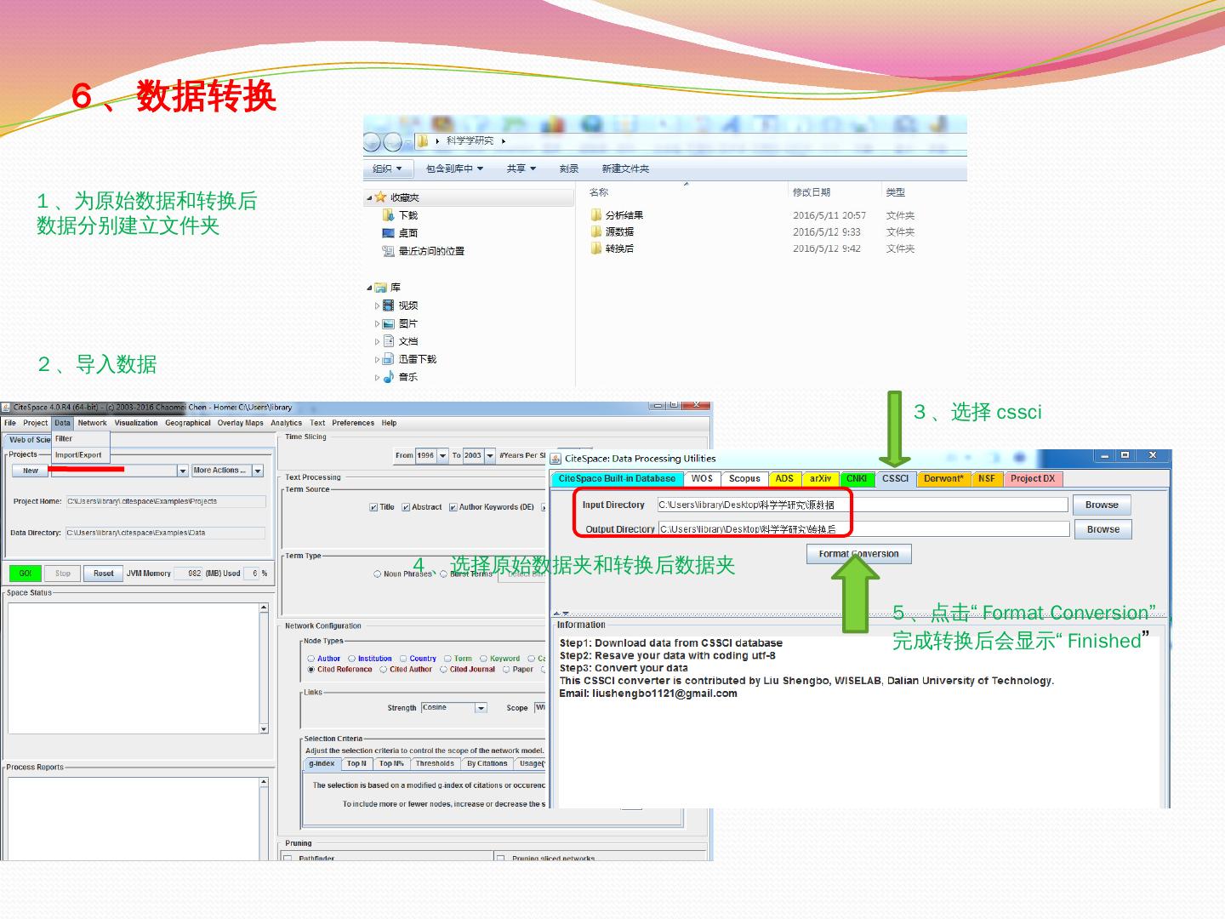Select the 图片 pictures library icon
1225x919 pixels.
pyautogui.click(x=389, y=323)
